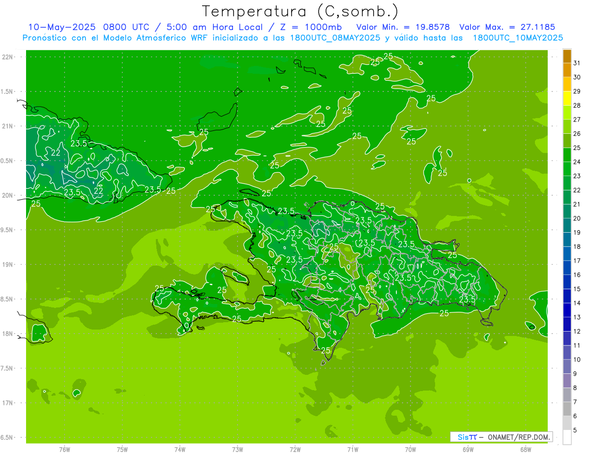590x456 pixels.
Task: Click the colorbar label "27"
Action: tap(577, 120)
